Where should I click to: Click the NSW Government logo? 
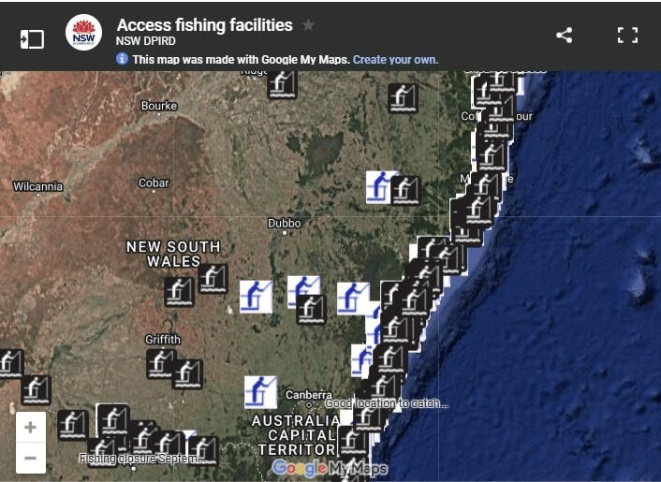pos(83,34)
